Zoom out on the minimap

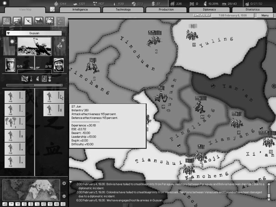click(64, 196)
